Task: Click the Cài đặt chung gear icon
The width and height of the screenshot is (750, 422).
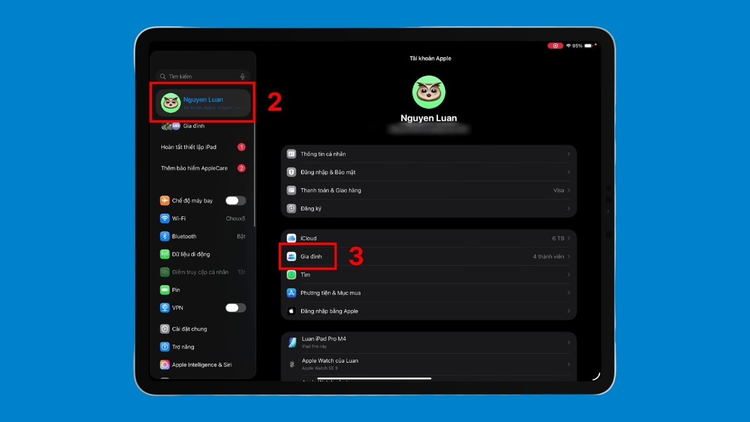Action: 165,329
